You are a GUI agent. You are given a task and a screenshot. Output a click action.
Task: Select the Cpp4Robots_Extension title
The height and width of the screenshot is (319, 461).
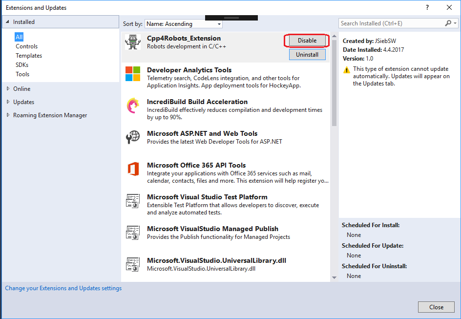(x=184, y=38)
